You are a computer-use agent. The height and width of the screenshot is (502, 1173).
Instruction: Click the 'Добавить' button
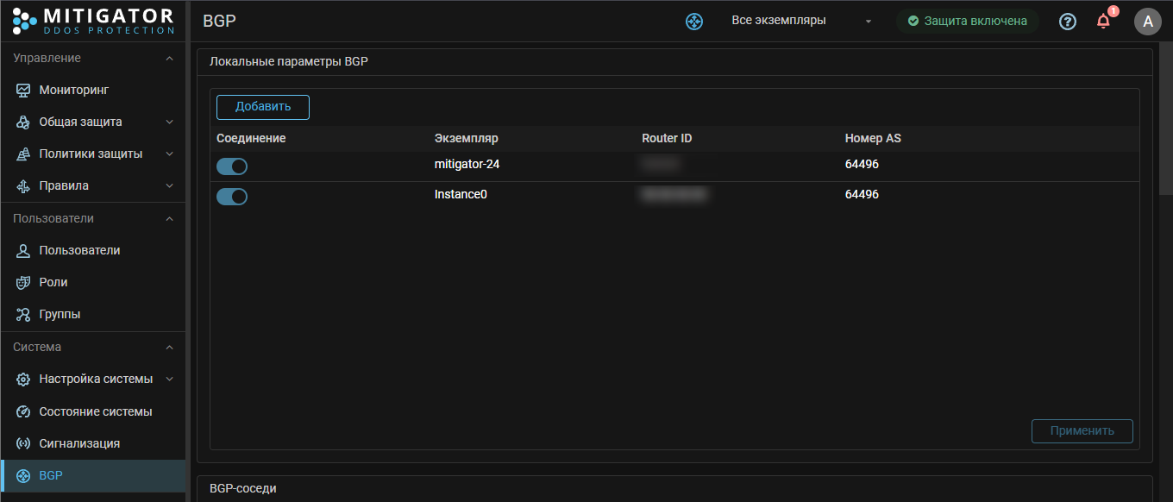point(263,107)
